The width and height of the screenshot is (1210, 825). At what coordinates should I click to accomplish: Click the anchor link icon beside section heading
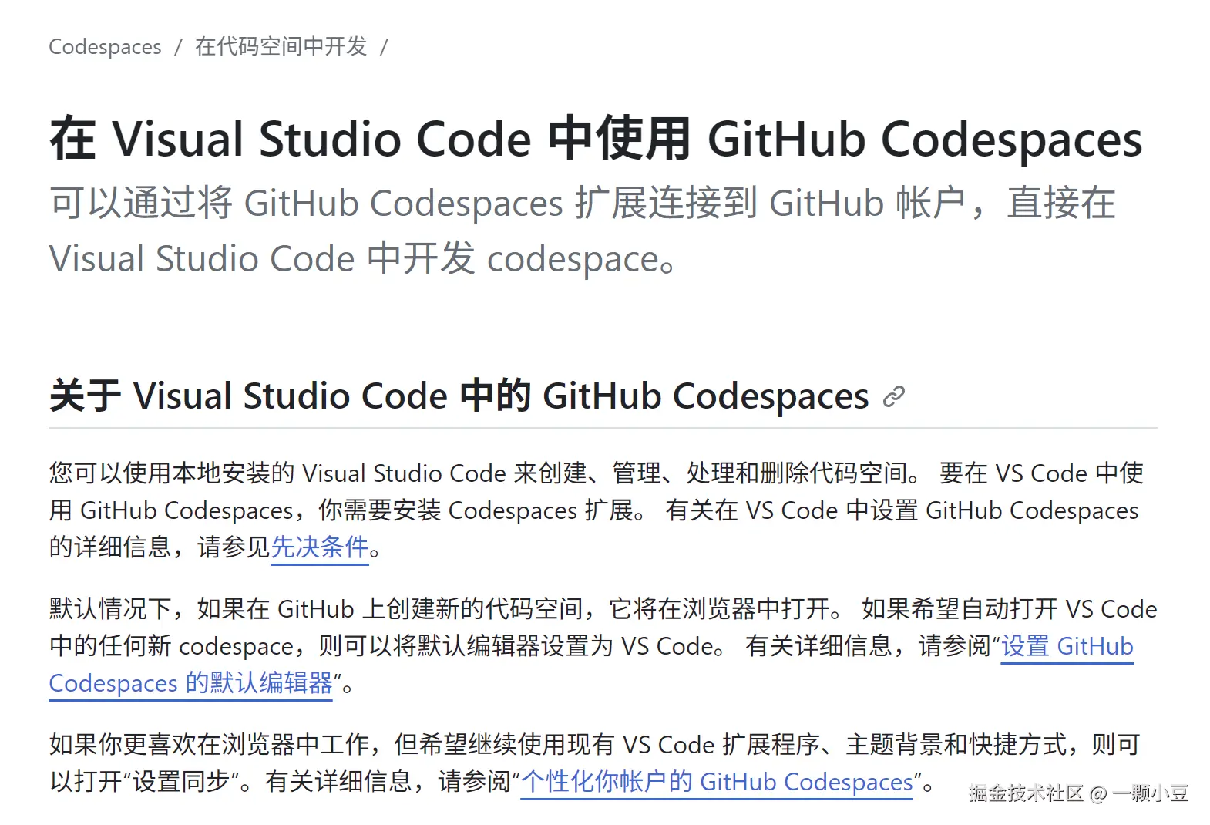tap(893, 396)
